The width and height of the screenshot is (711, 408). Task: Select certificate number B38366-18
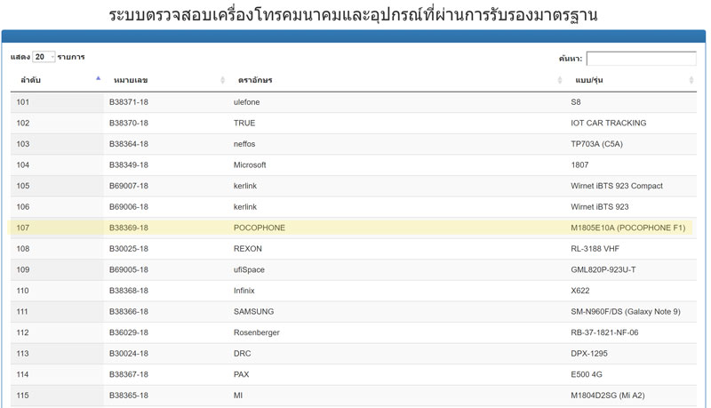(x=129, y=311)
